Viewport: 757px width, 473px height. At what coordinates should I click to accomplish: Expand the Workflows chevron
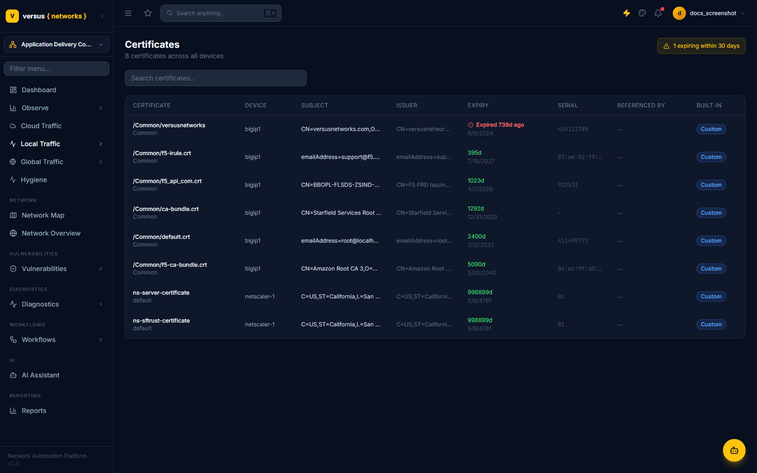pyautogui.click(x=101, y=340)
